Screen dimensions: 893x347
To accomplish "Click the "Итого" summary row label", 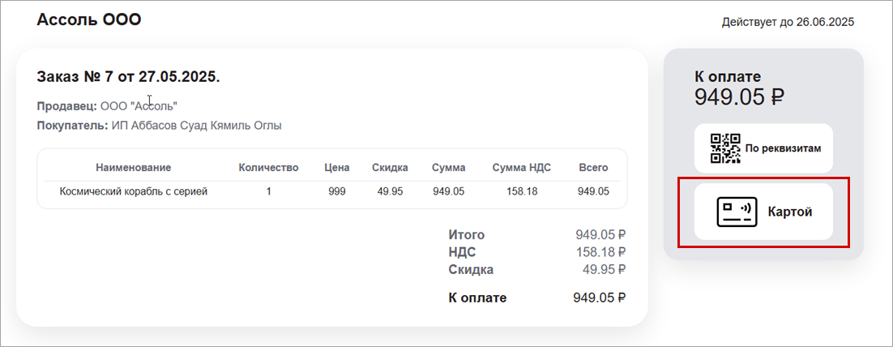I will (467, 235).
